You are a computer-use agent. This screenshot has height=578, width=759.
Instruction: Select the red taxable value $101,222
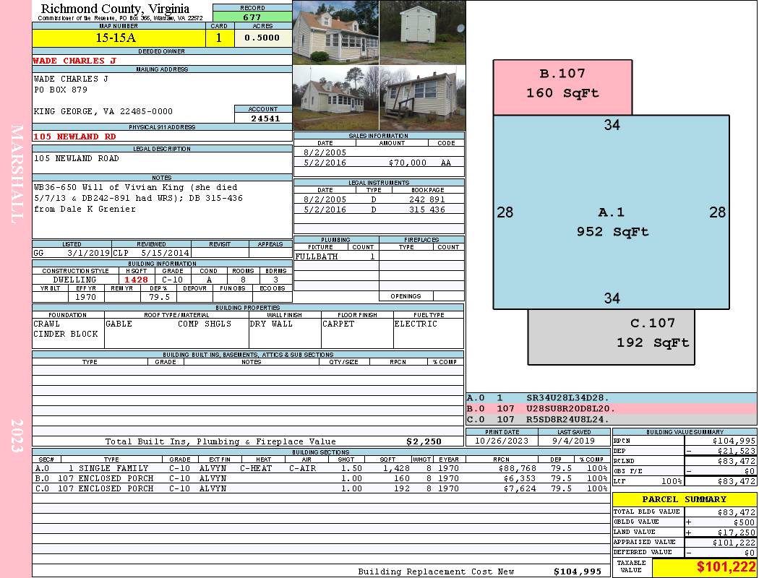click(x=726, y=567)
